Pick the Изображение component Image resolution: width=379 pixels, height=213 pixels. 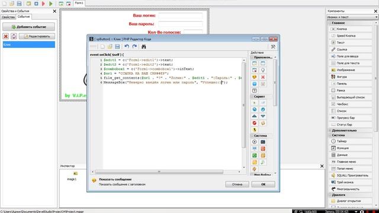[351, 70]
